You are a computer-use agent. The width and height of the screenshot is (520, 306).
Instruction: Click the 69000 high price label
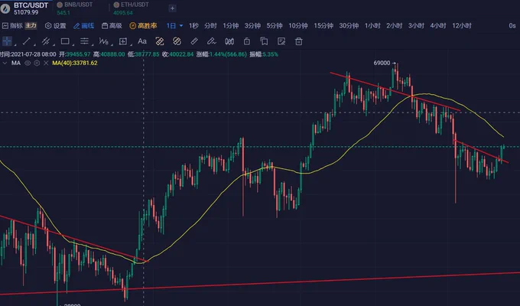pyautogui.click(x=382, y=63)
